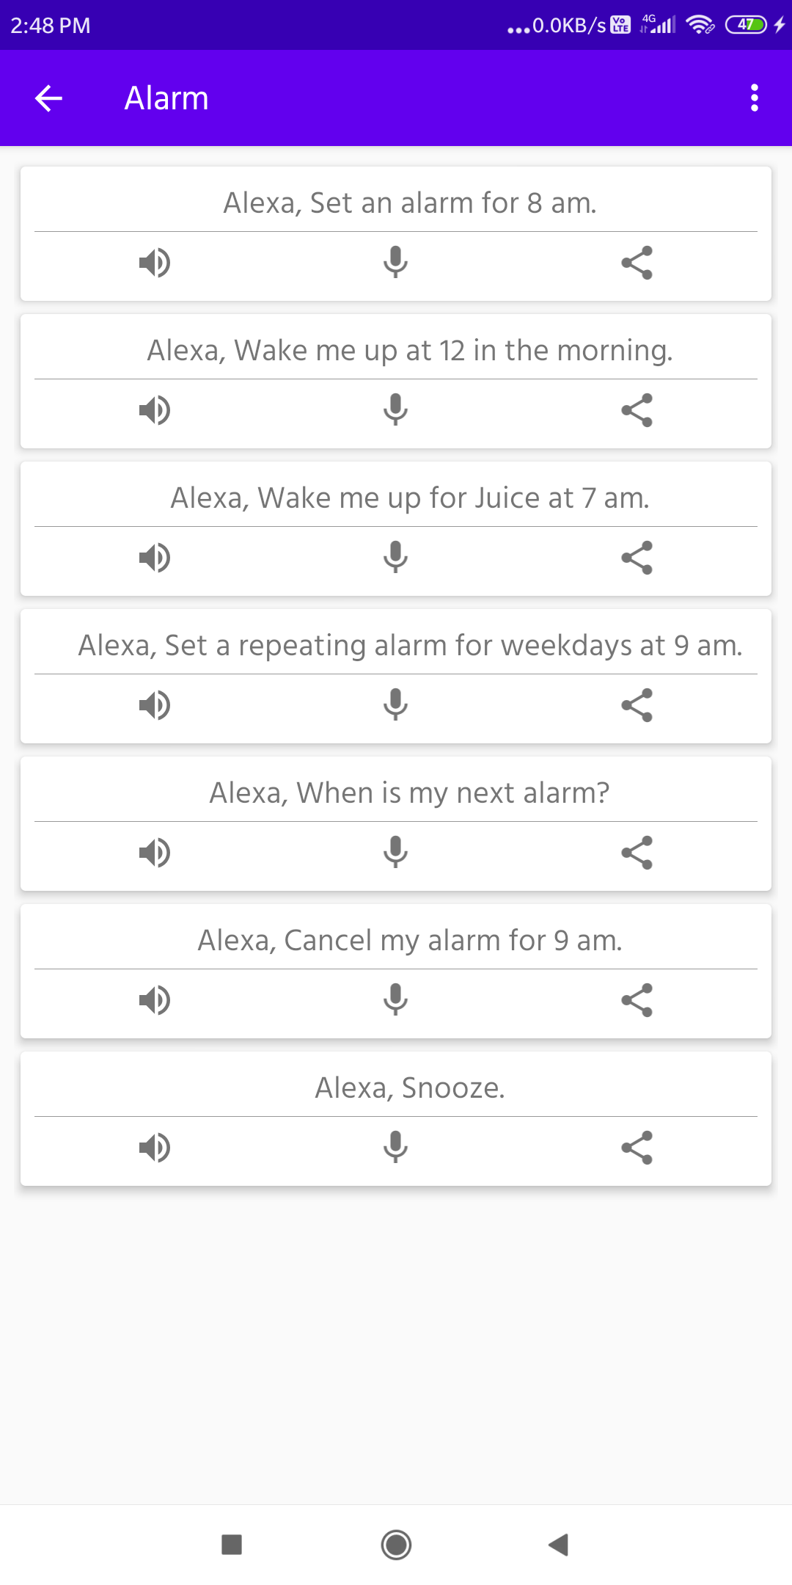Viewport: 792px width, 1585px height.
Task: Tap the Android home navigation button
Action: point(396,1545)
